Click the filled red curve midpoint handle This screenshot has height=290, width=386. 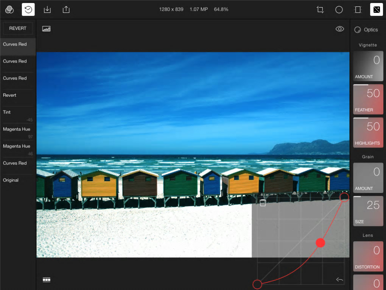[x=321, y=243]
